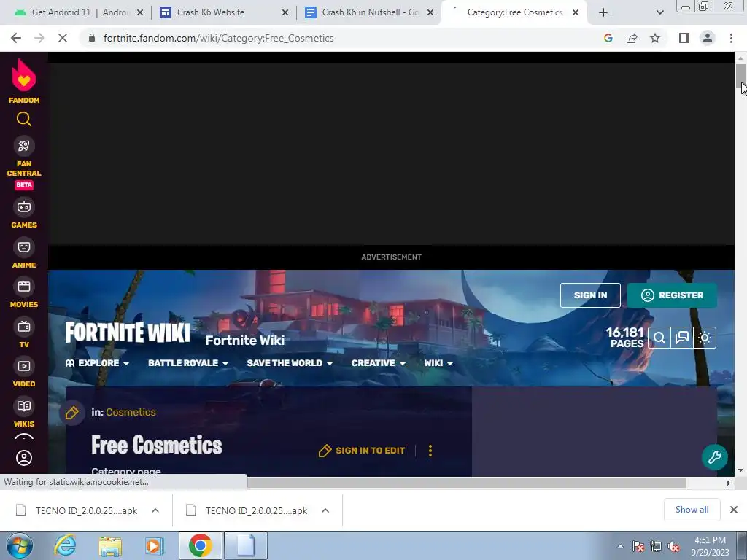Viewport: 747px width, 560px height.
Task: Close the downloads bar
Action: (x=734, y=510)
